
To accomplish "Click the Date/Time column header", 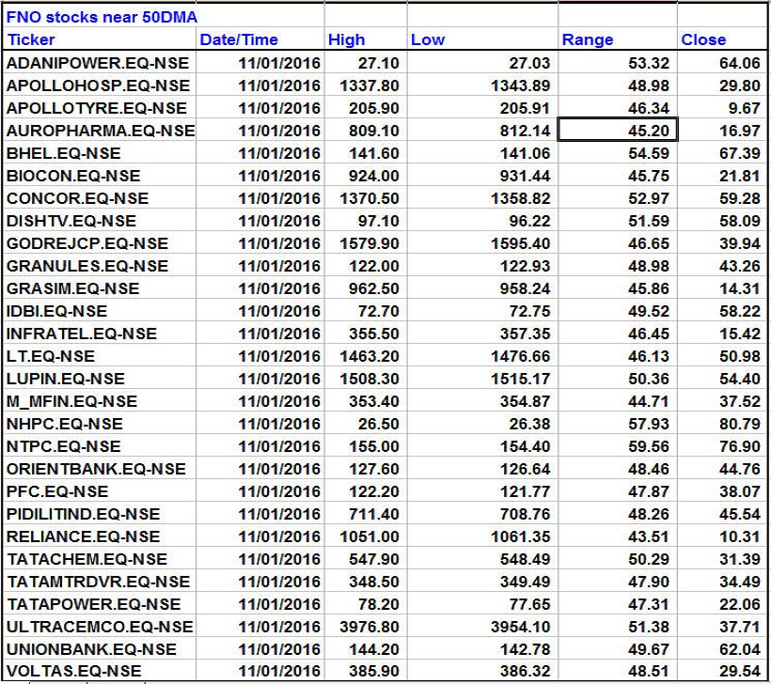I will click(x=240, y=39).
